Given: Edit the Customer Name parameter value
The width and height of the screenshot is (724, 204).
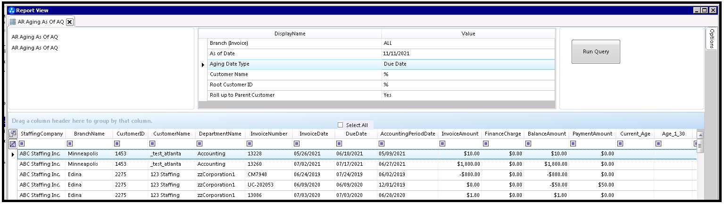Looking at the screenshot, I should 468,75.
